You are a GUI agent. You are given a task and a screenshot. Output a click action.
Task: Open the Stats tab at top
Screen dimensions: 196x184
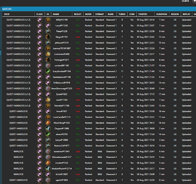(185, 1)
